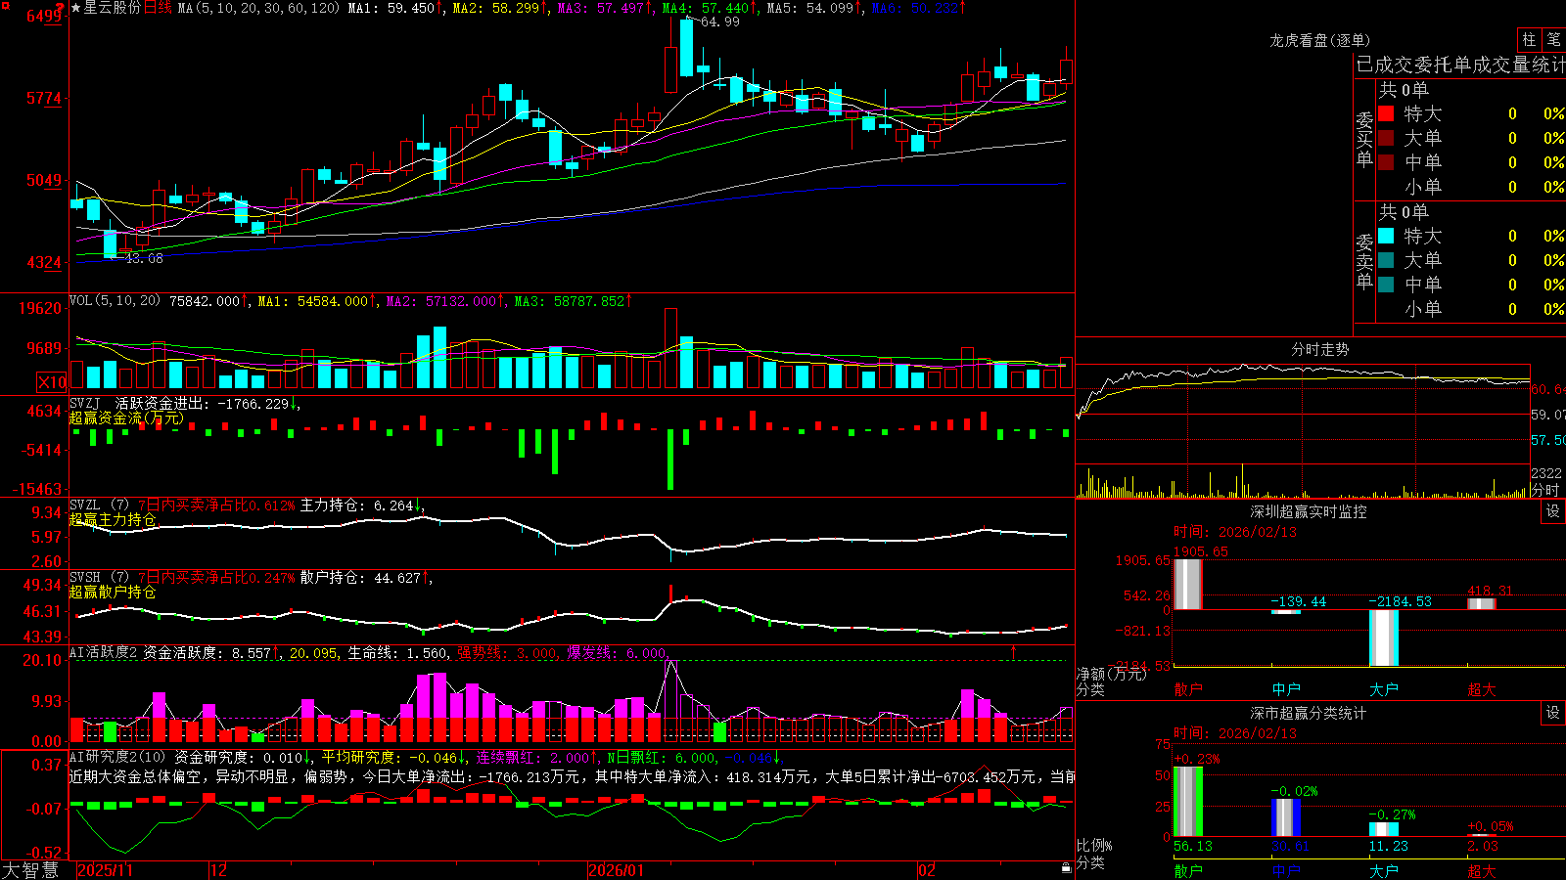Select 超大 category in 深市超赢分类统计 chart

click(1482, 871)
